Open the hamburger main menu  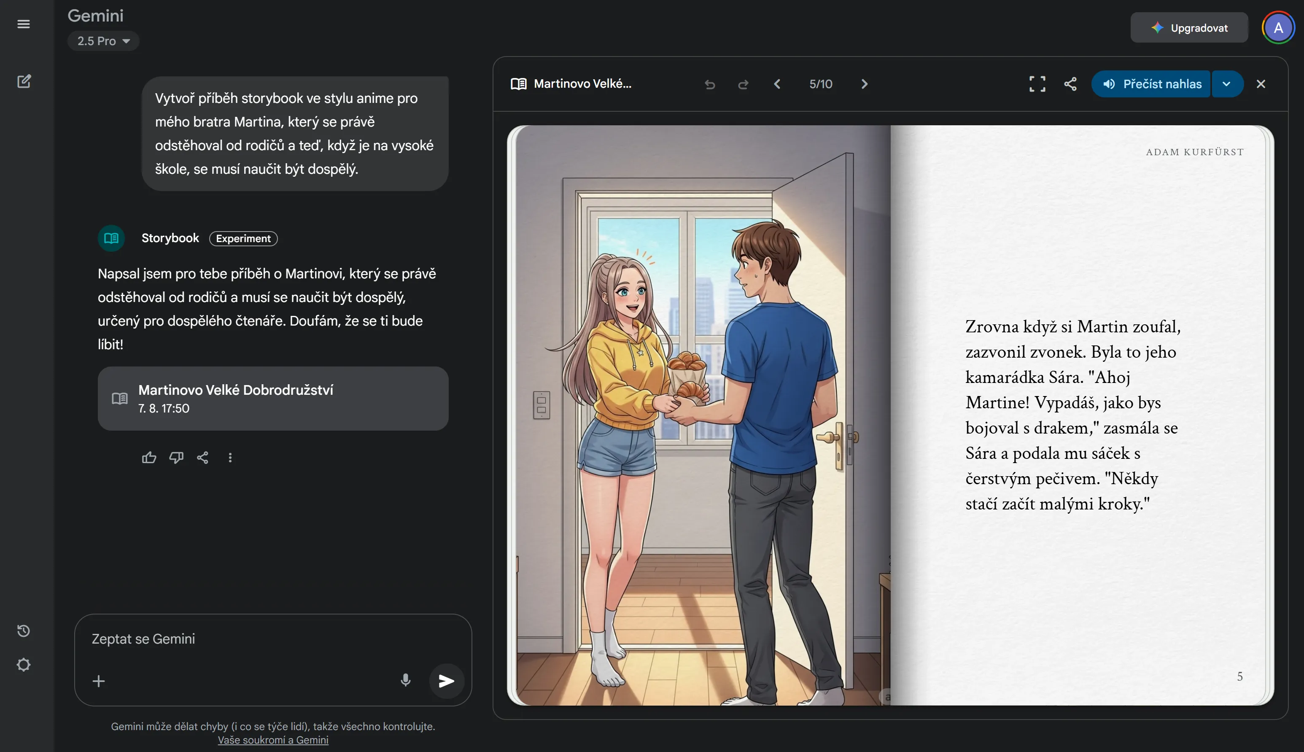23,24
